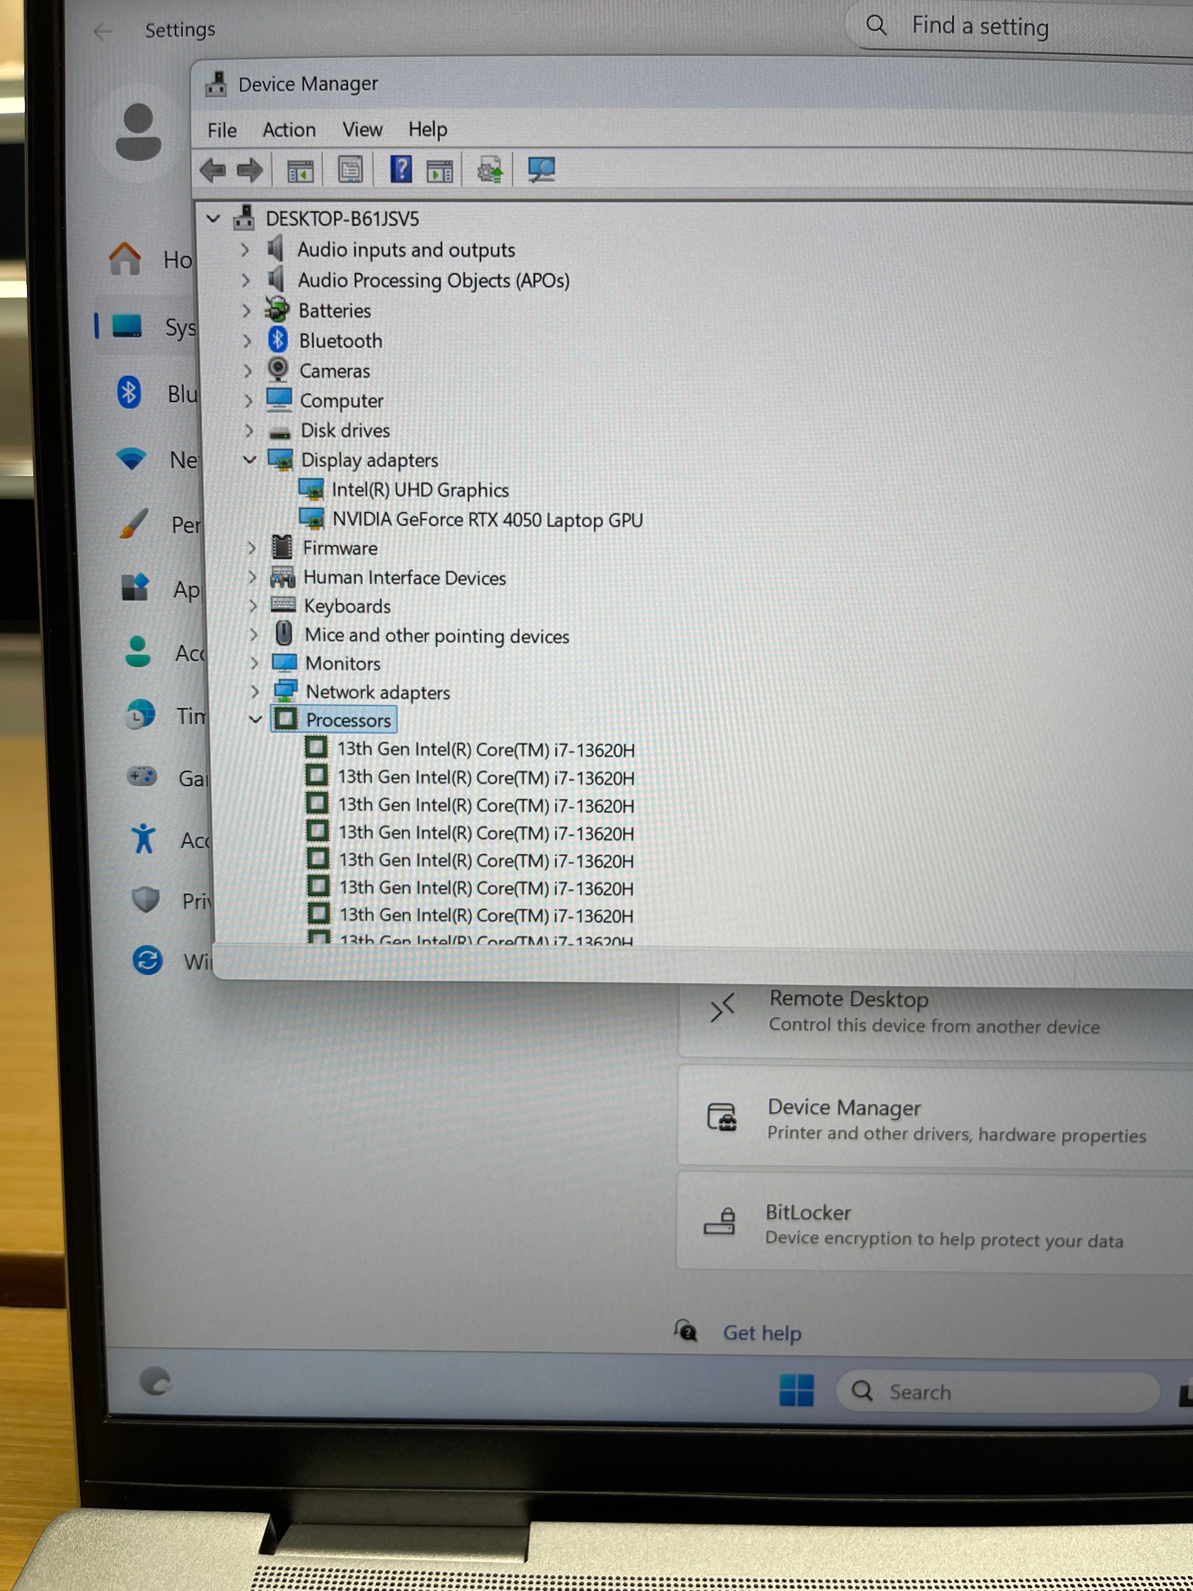Open Time & language via the globe clock icon
The image size is (1193, 1591).
coord(140,715)
